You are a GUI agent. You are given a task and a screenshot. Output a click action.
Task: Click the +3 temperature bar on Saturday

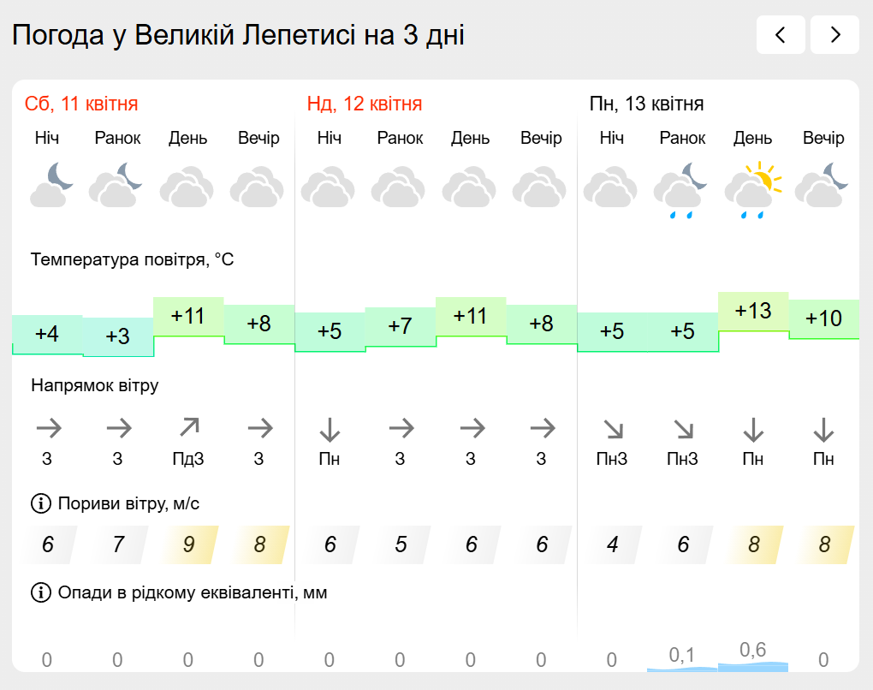click(x=117, y=336)
